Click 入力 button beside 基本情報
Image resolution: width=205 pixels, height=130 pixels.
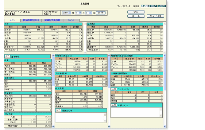pyautogui.click(x=7, y=56)
